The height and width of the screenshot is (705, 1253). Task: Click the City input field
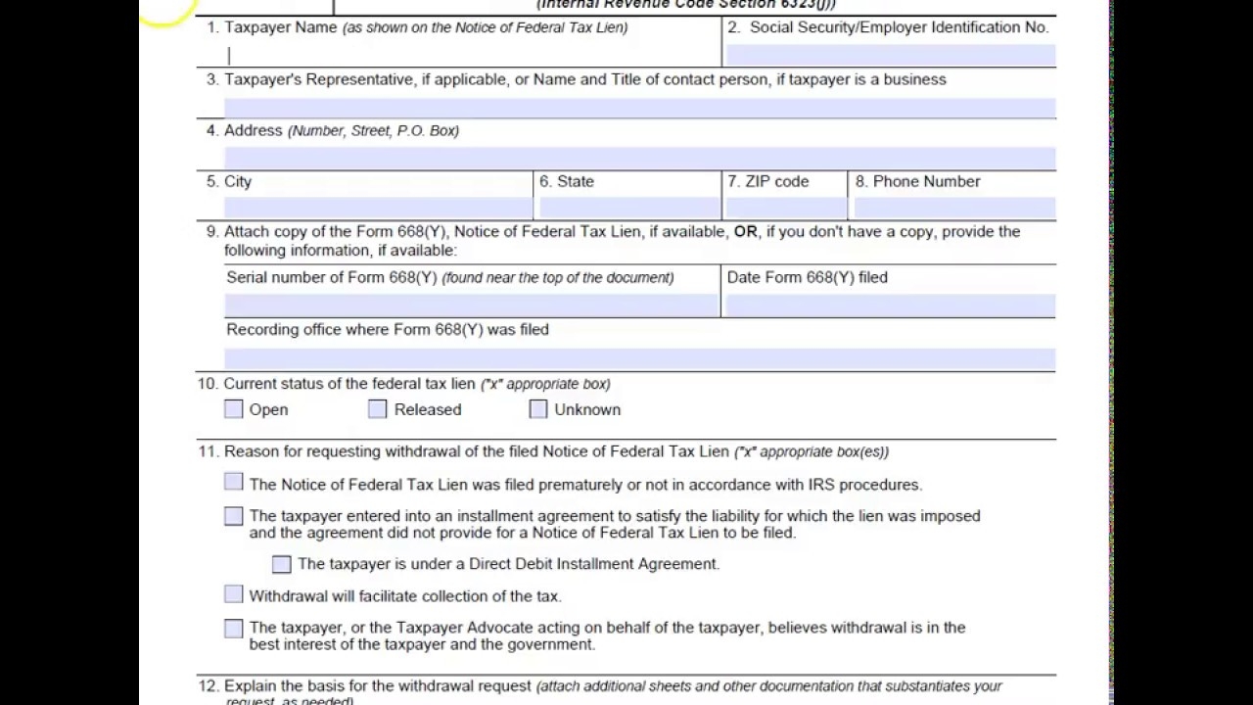(x=378, y=208)
